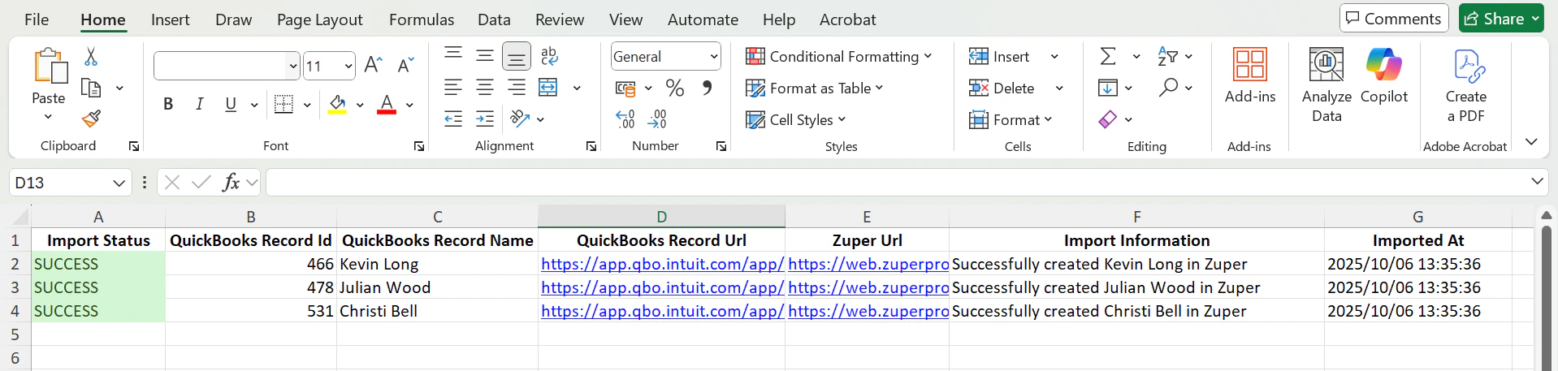Screen dimensions: 1558x371
Task: Toggle Bottom Align
Action: click(517, 56)
